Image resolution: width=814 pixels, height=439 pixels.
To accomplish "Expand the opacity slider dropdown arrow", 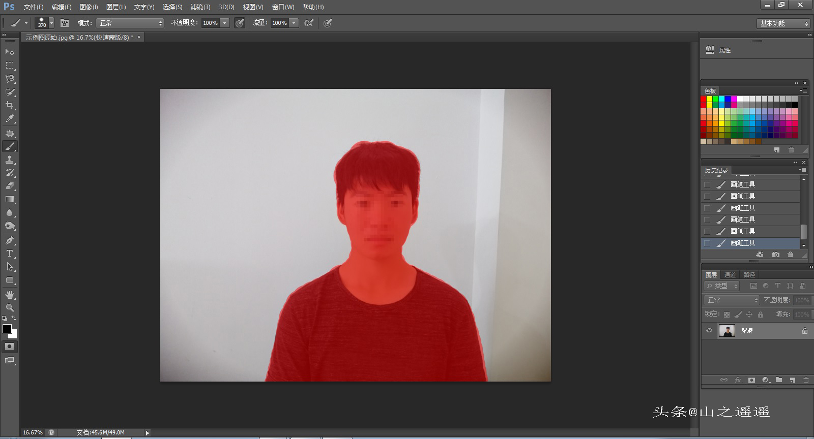I will [x=225, y=23].
